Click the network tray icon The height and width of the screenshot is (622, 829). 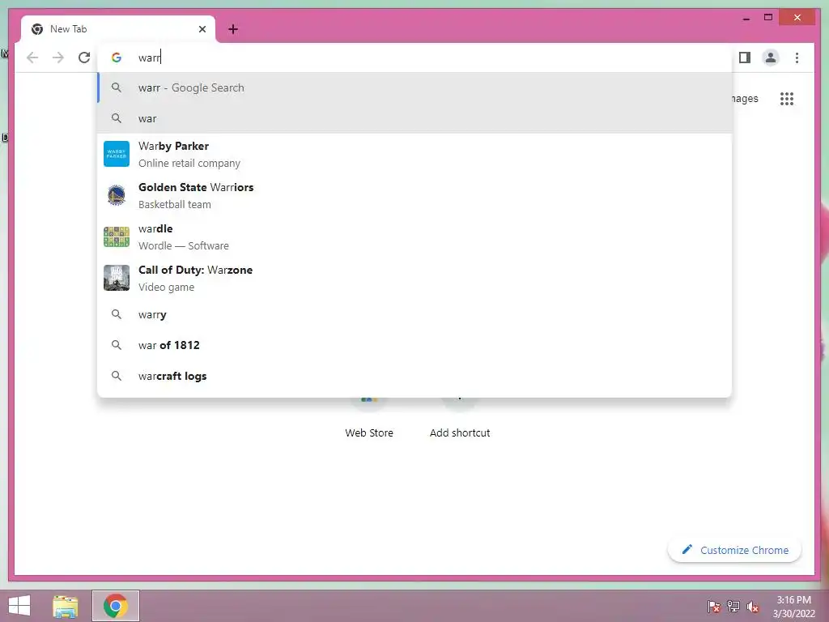[733, 606]
